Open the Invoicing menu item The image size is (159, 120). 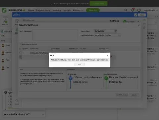click(57, 10)
